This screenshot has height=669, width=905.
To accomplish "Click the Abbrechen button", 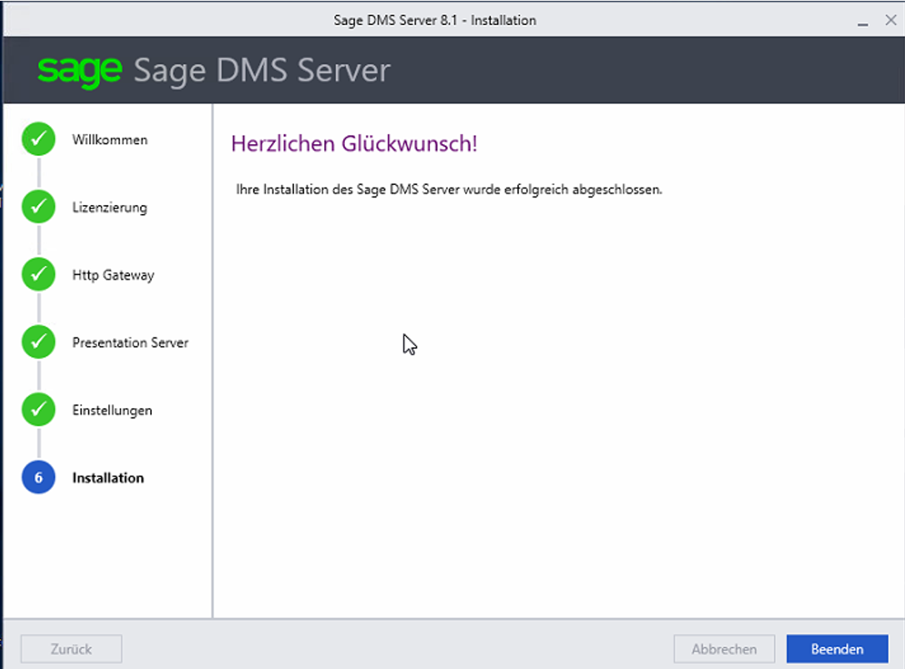I will coord(723,648).
